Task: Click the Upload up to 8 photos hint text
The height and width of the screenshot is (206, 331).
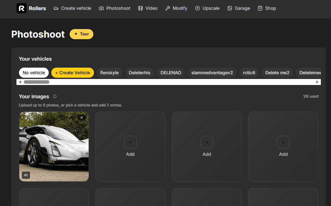Action: (71, 105)
